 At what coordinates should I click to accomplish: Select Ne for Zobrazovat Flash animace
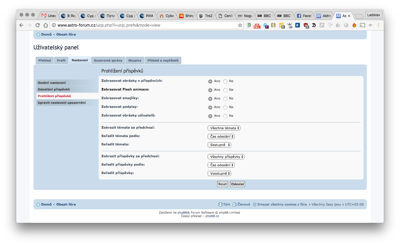(x=225, y=90)
